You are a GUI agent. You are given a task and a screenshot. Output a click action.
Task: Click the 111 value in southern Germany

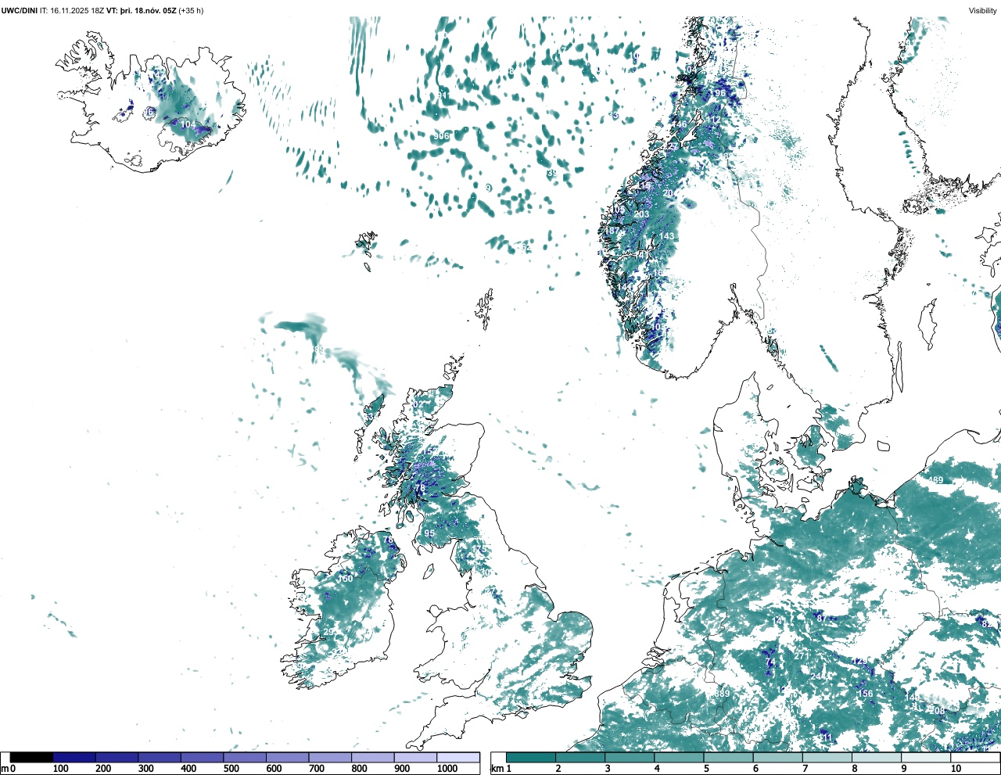[x=826, y=737]
